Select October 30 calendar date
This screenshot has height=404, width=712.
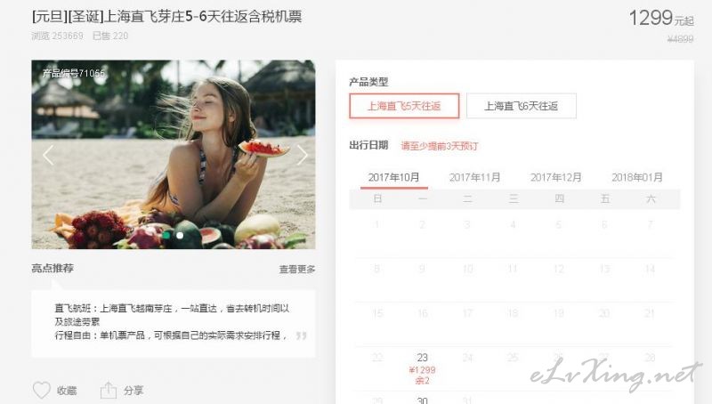(422, 400)
